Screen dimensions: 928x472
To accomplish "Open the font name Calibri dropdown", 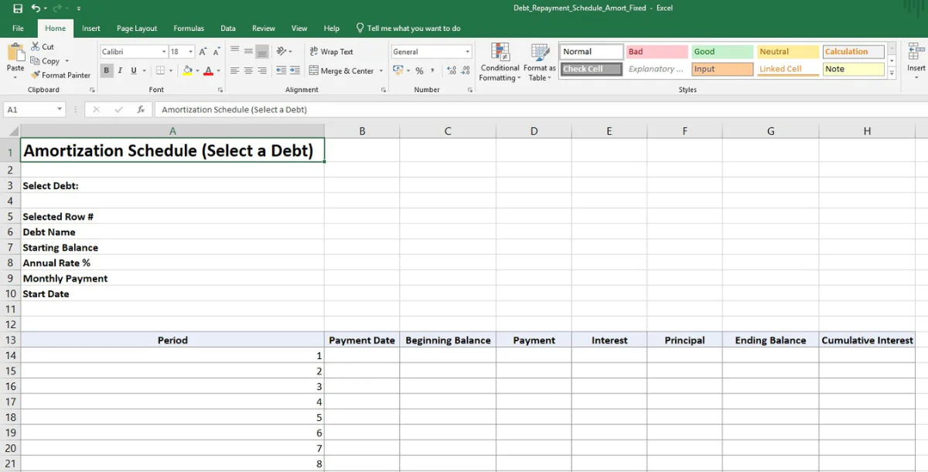I will point(164,52).
